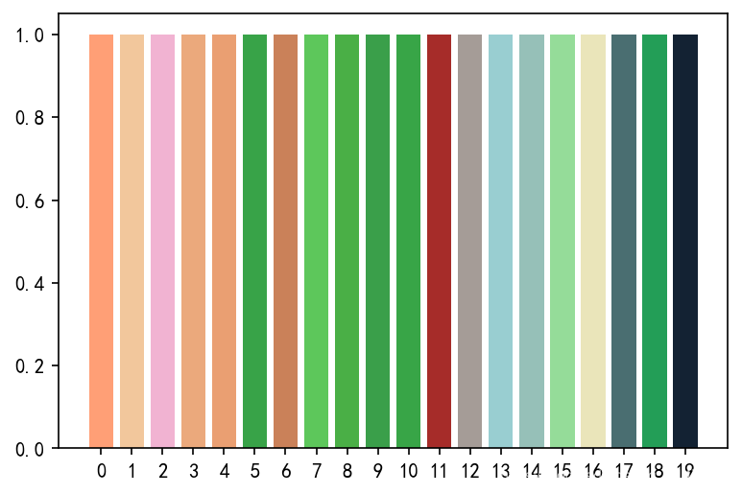Image resolution: width=742 pixels, height=494 pixels.
Task: Click the sage green bar labeled 14
Action: tap(532, 241)
